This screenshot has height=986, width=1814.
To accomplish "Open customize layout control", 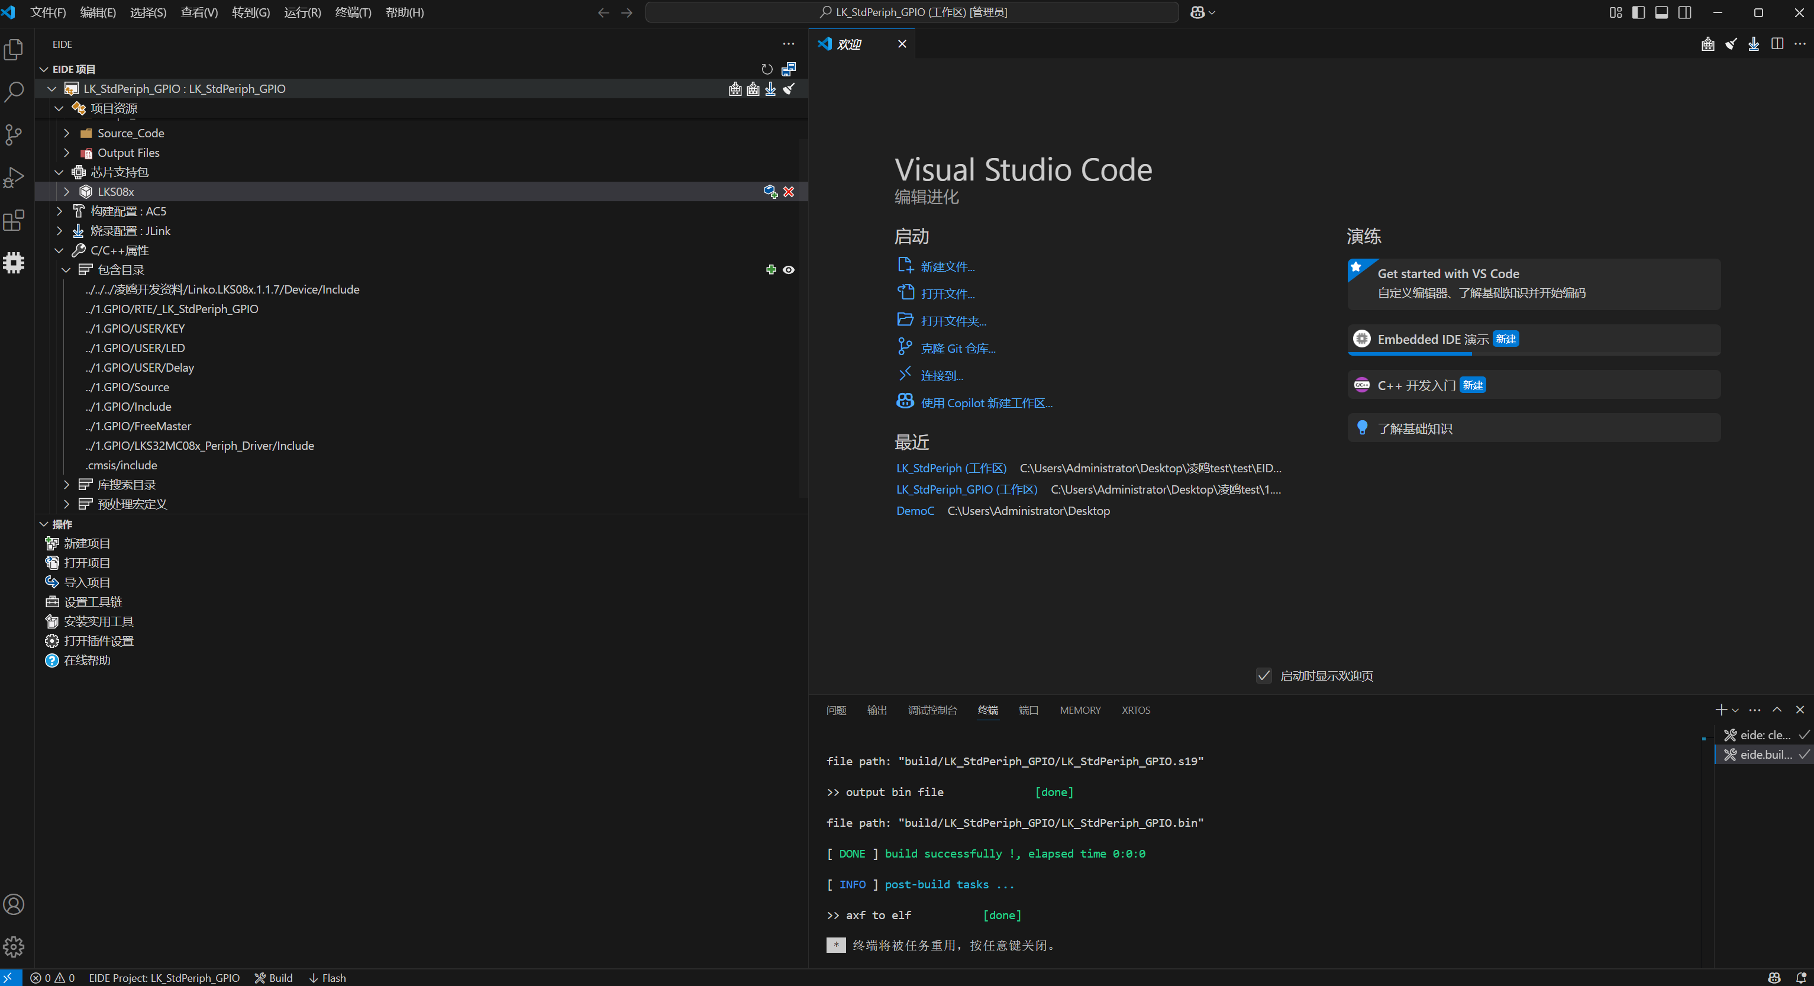I will [1615, 12].
